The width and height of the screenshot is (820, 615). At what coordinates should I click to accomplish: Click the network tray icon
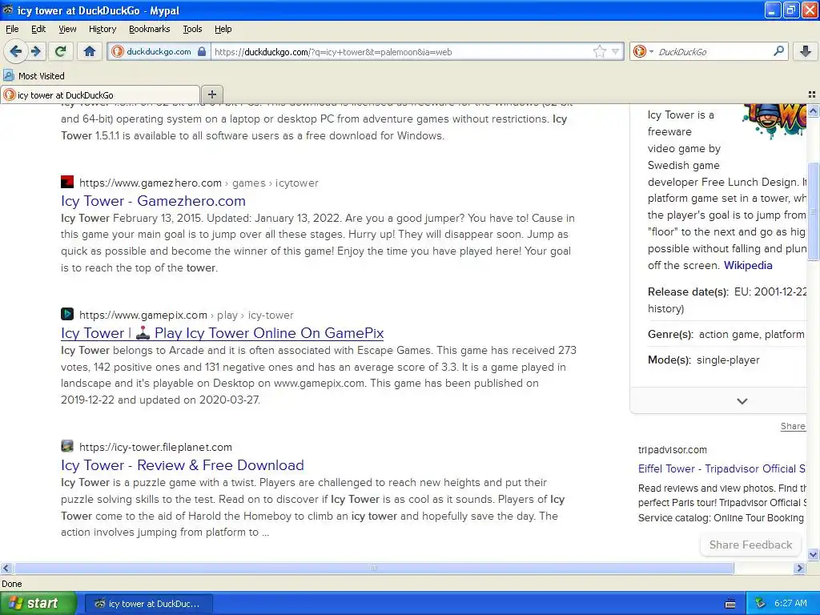[761, 604]
